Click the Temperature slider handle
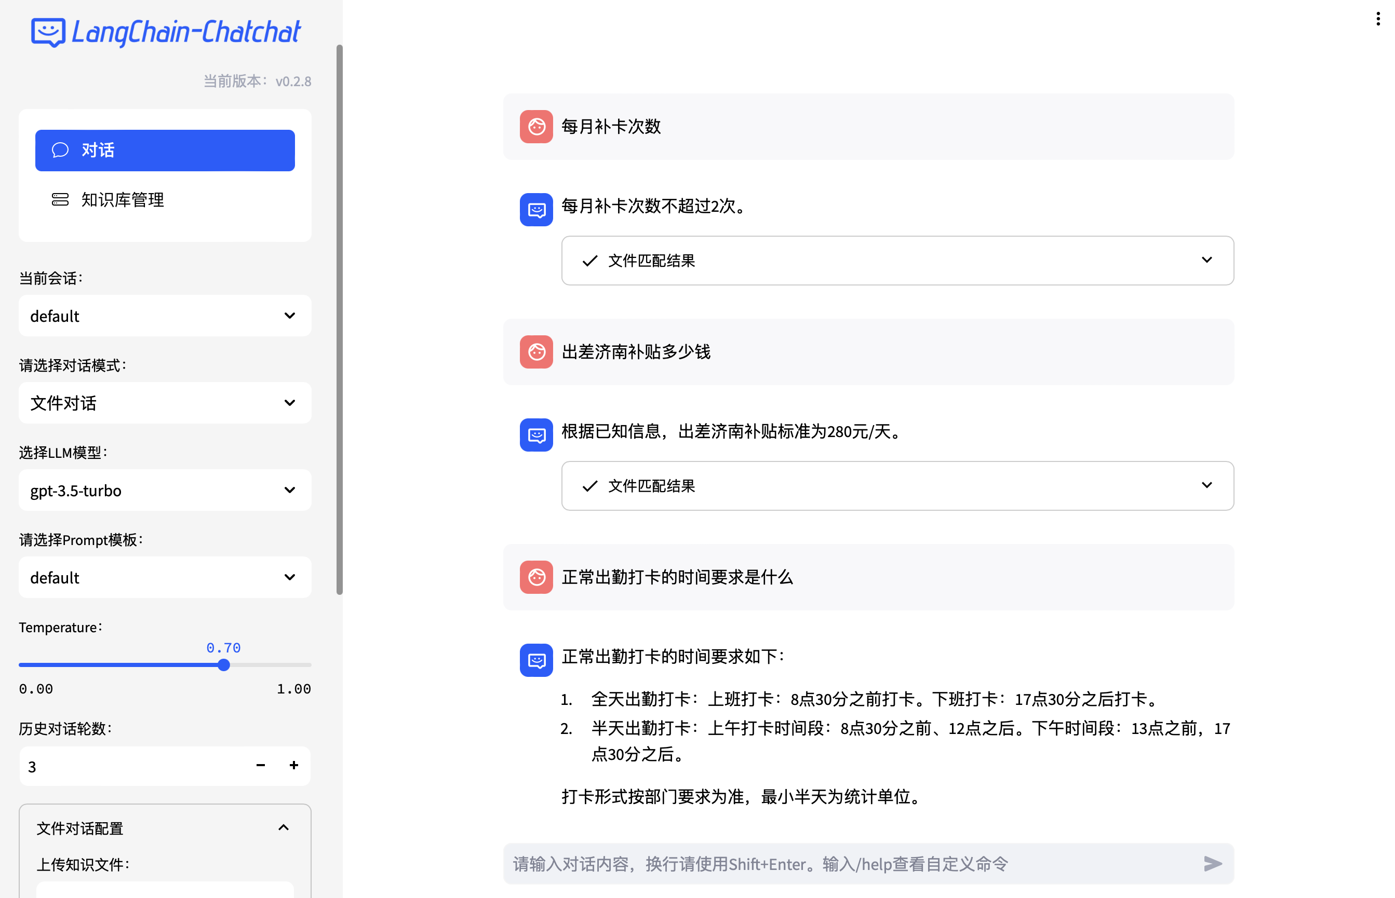 click(x=223, y=665)
